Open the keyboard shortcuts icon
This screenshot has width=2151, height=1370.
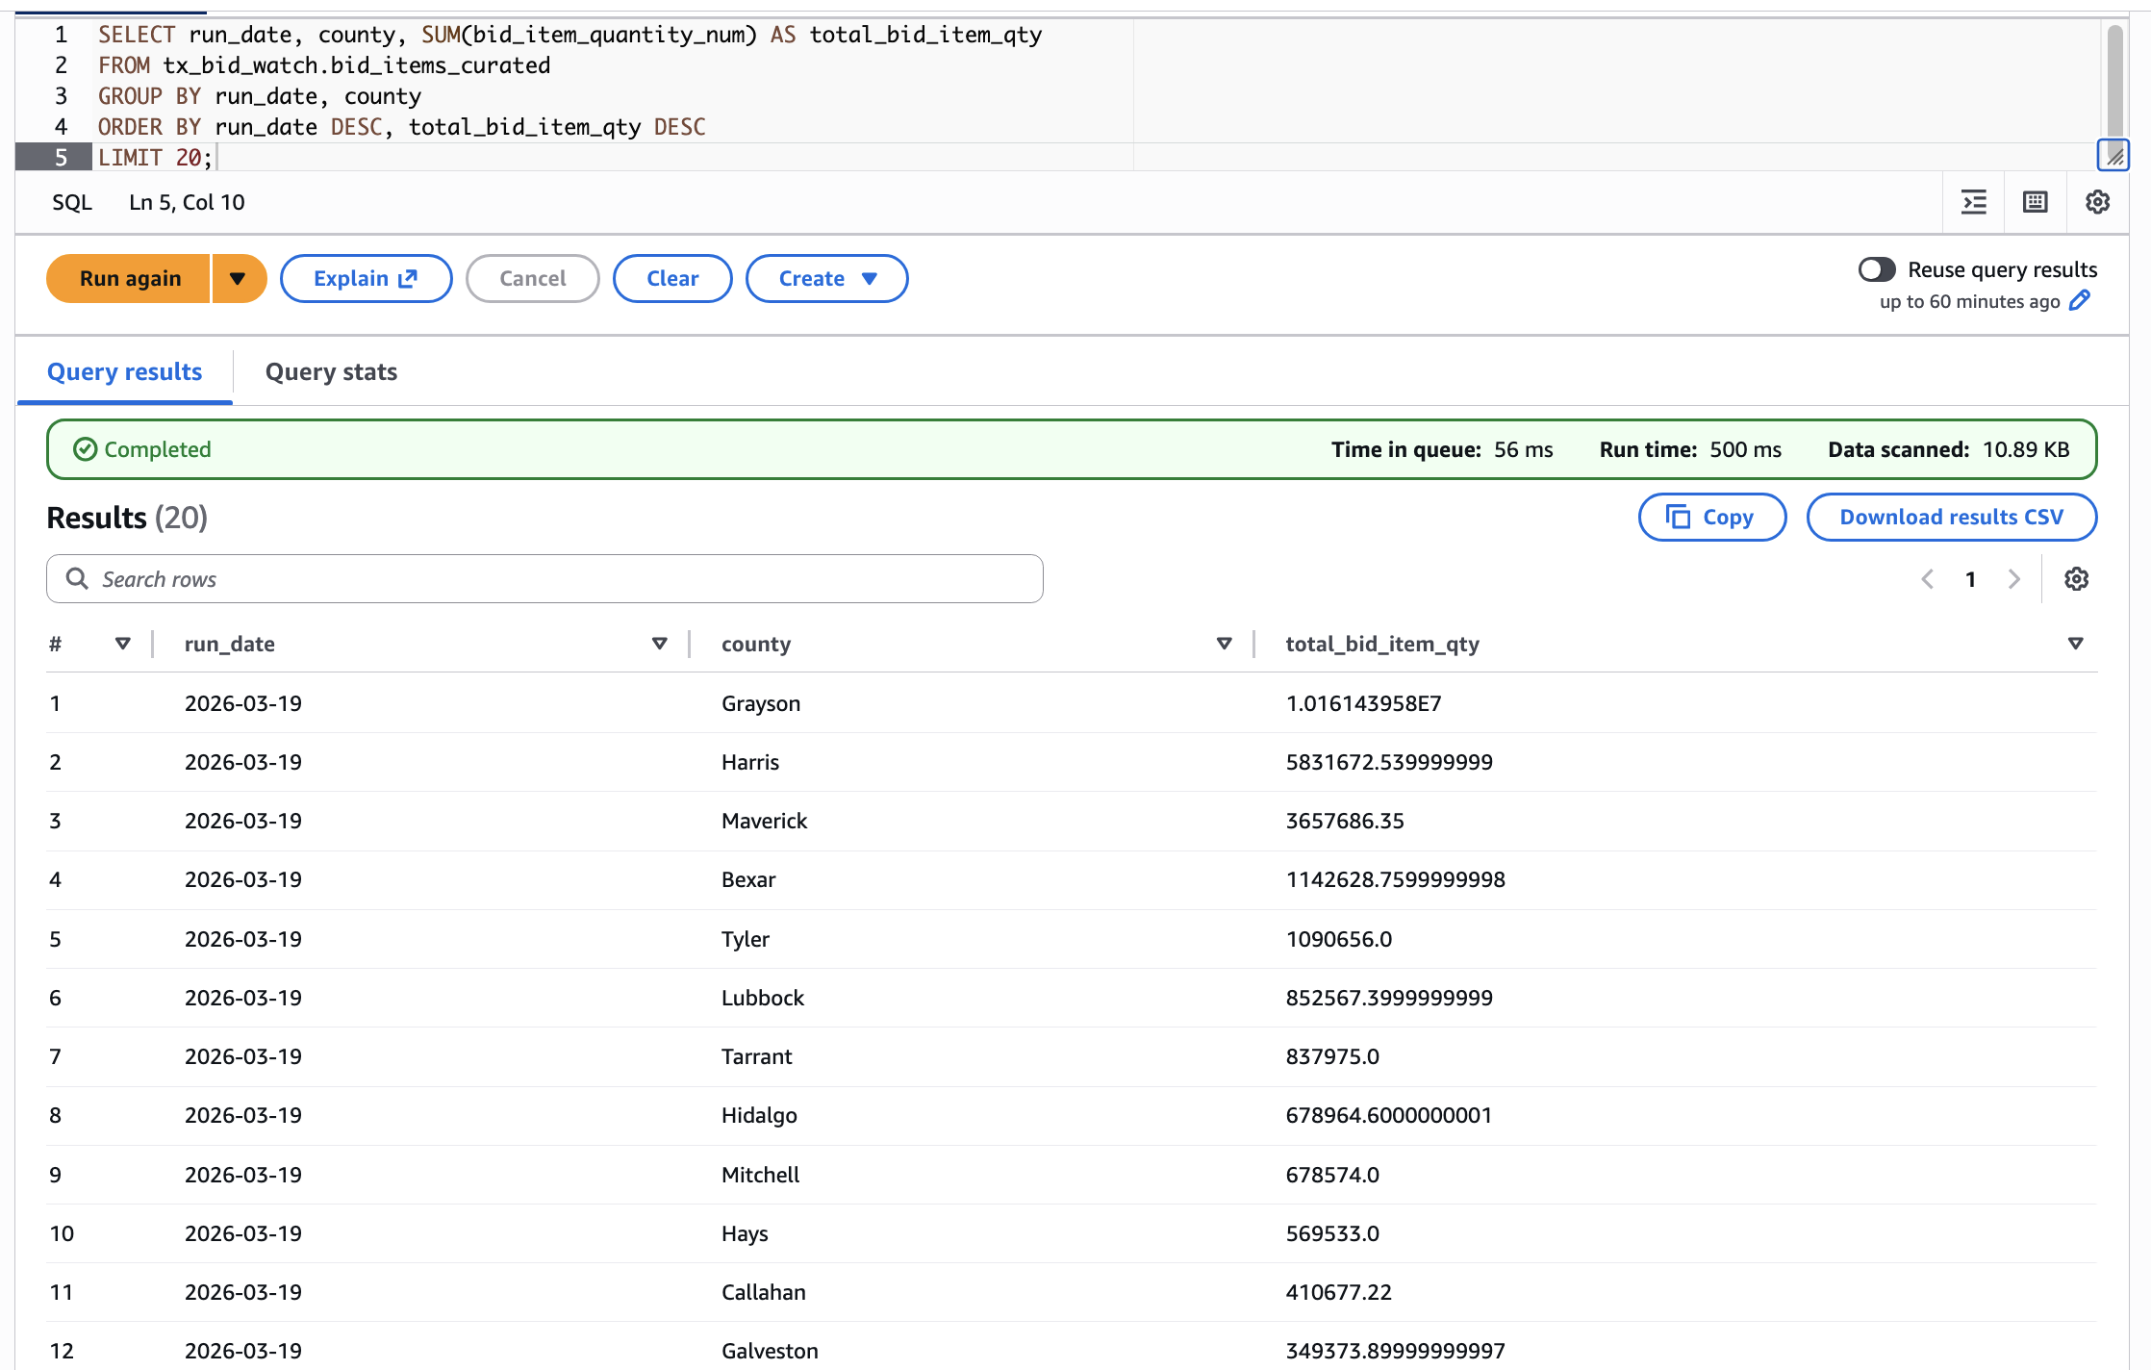point(2036,202)
